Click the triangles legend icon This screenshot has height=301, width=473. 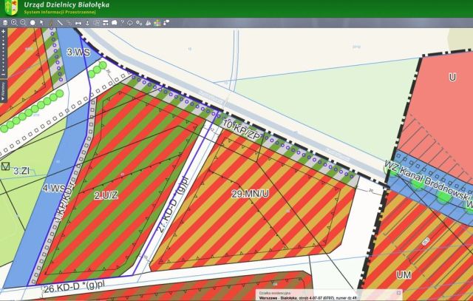click(148, 23)
